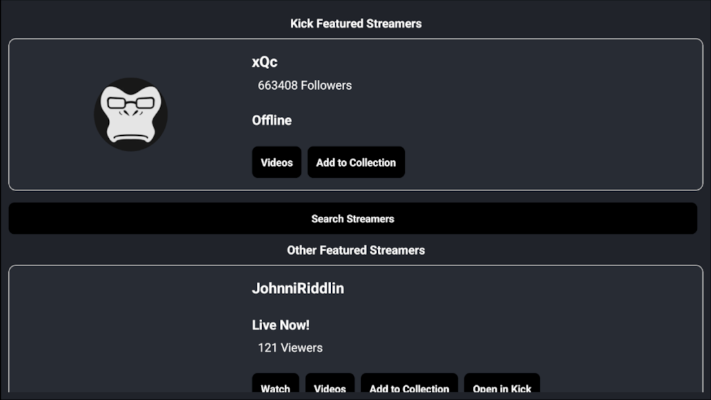Click xQc's Offline status label

point(272,120)
